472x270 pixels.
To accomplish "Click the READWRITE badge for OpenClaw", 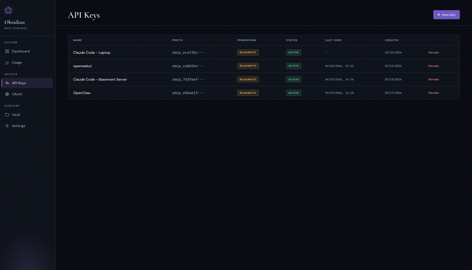I will (x=248, y=93).
